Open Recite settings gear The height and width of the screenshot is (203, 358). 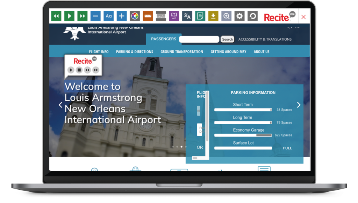[239, 16]
